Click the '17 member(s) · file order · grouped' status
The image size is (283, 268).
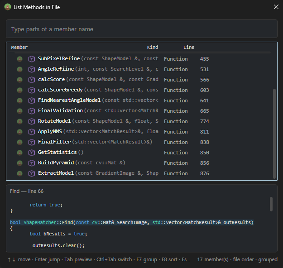coord(237,259)
